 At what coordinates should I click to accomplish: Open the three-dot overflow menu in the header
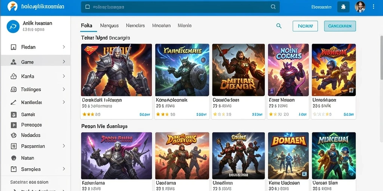click(x=373, y=7)
